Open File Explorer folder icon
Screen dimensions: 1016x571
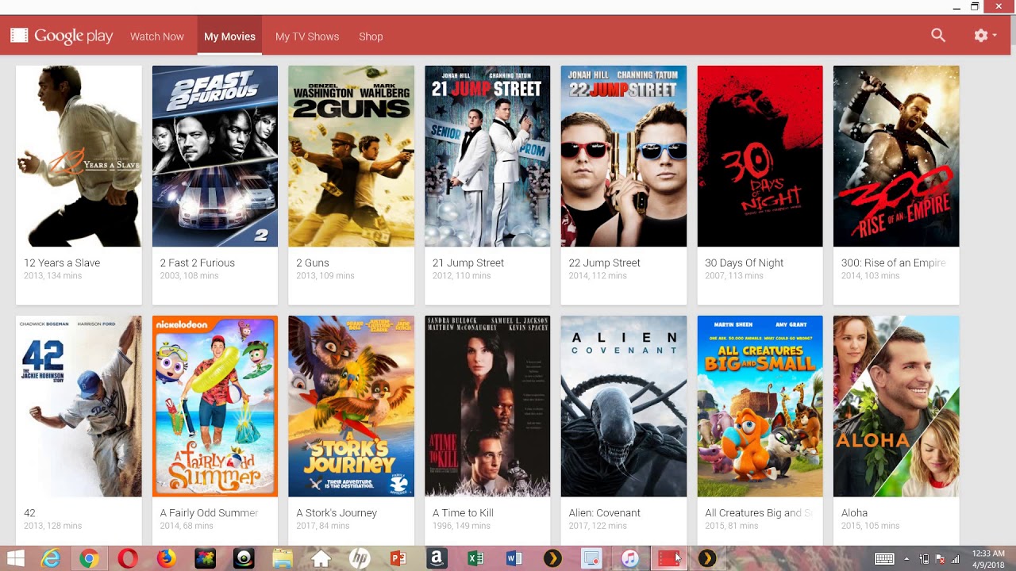283,559
